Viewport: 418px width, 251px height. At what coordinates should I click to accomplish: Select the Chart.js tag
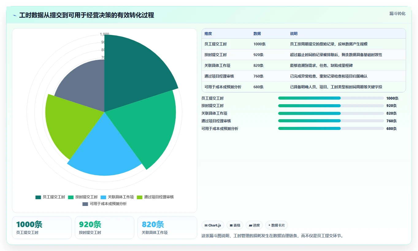tap(213, 225)
